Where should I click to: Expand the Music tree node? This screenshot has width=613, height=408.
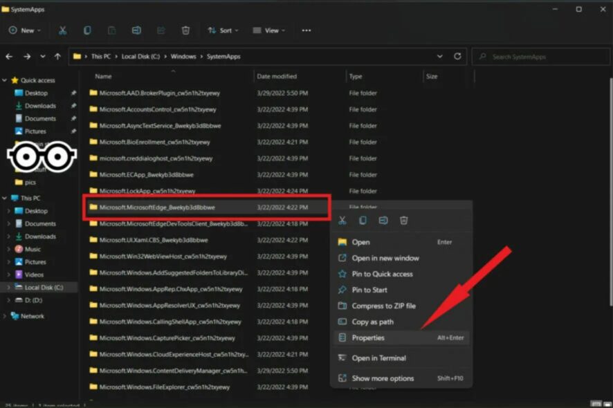click(x=8, y=249)
